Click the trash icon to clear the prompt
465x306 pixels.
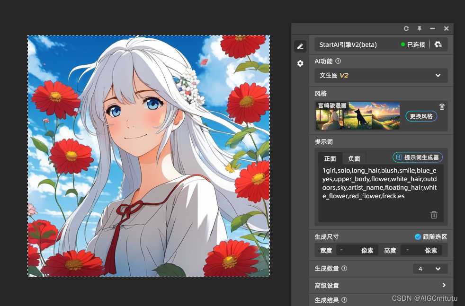point(434,215)
